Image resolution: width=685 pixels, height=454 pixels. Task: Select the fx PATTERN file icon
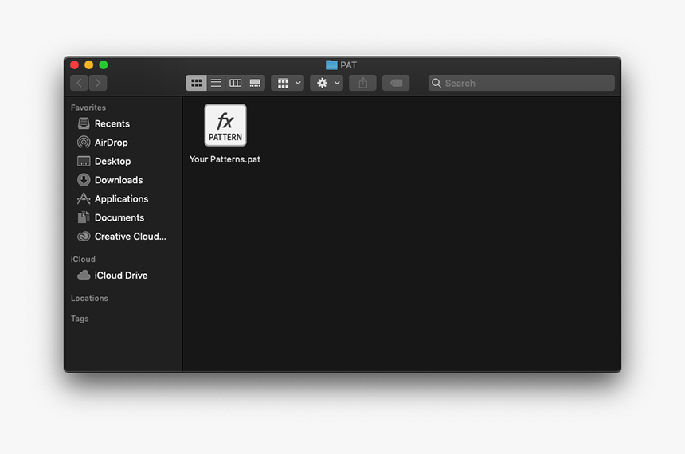pos(225,125)
